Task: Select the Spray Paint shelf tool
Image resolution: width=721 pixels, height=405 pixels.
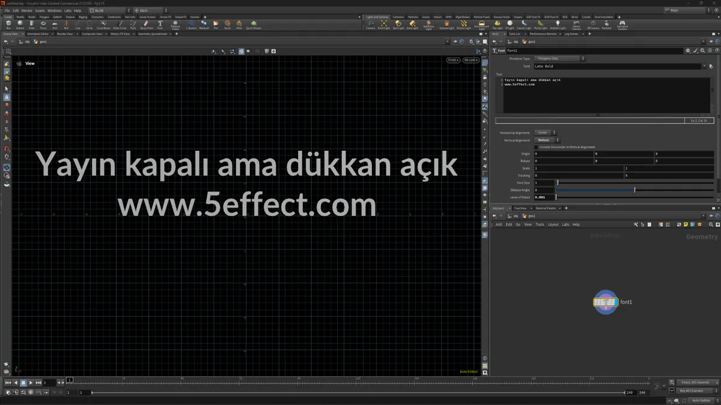Action: coord(146,25)
